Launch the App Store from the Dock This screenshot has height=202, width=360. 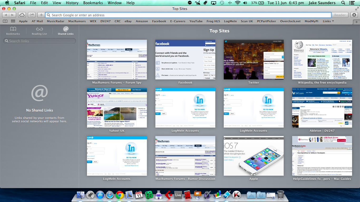[x=100, y=195]
